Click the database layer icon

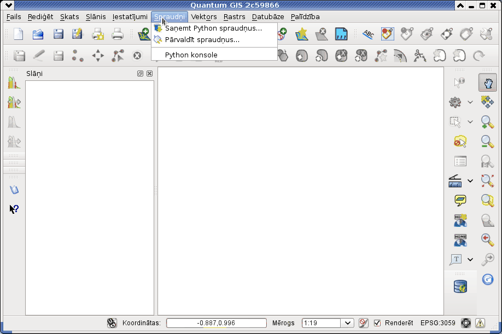[460, 286]
